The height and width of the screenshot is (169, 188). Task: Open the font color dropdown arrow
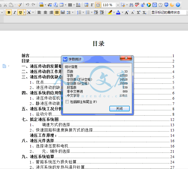point(122,12)
